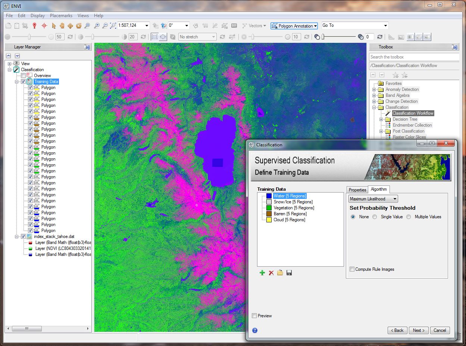
Task: Click the blue help question mark icon
Action: coord(255,330)
